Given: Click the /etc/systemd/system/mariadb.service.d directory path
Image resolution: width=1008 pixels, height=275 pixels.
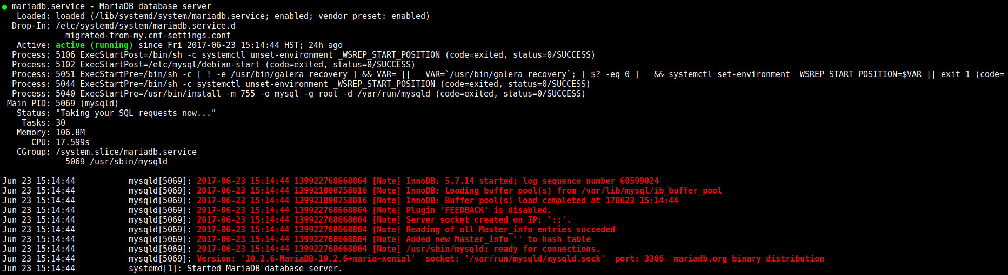Looking at the screenshot, I should 146,26.
